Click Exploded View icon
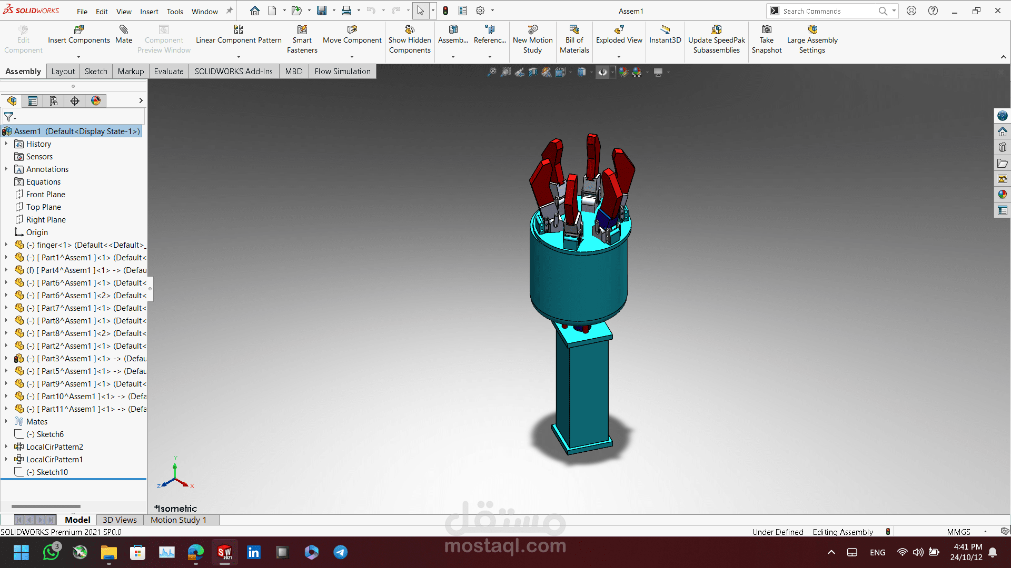This screenshot has width=1011, height=568. coord(619,30)
